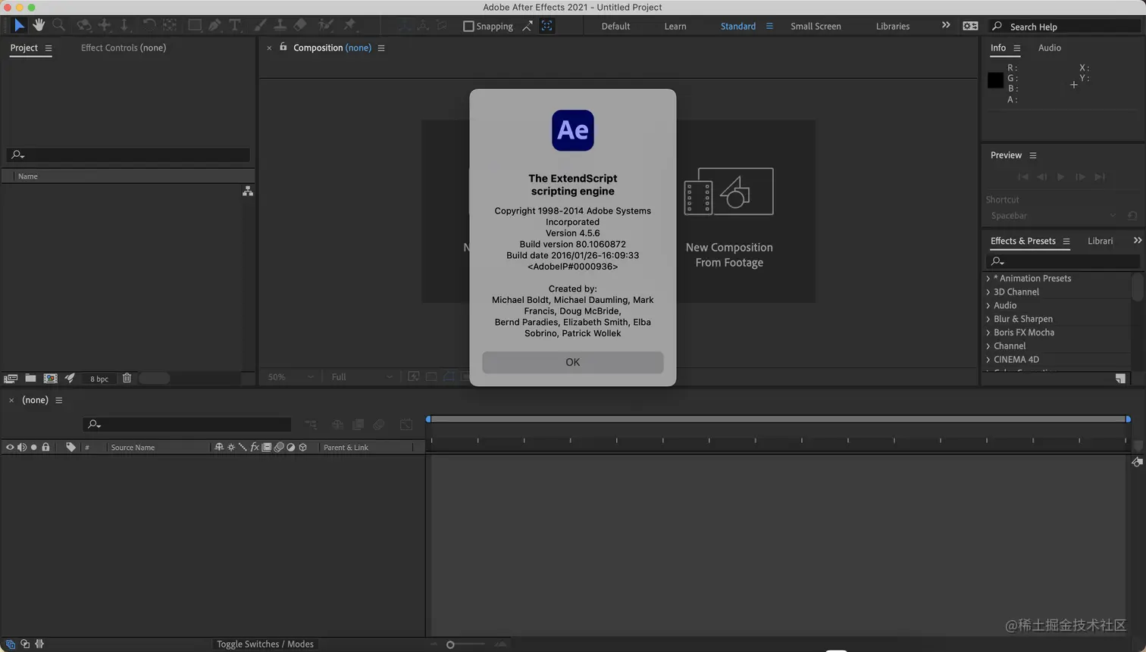Open the Audio panel tab
This screenshot has width=1146, height=652.
coord(1050,48)
